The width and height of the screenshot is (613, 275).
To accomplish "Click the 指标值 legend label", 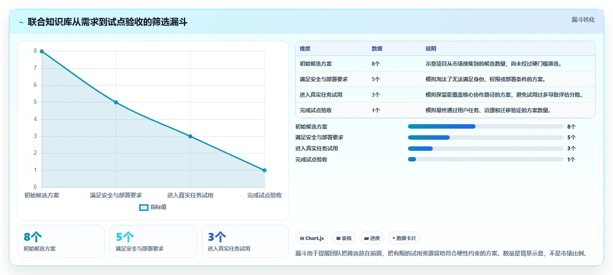I will click(158, 207).
